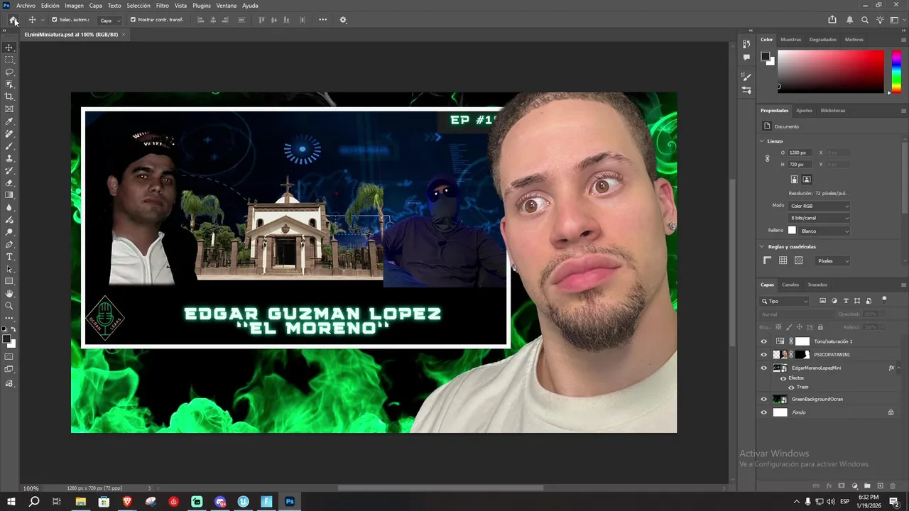
Task: Click the add layer style fx icon
Action: (829, 486)
